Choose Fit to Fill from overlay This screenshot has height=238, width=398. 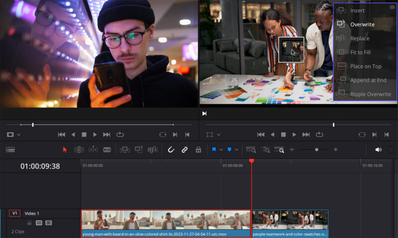coord(365,53)
